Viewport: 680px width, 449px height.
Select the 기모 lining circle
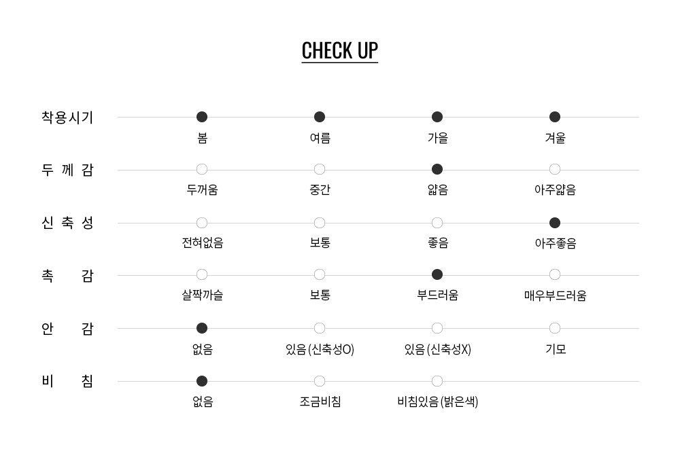555,328
